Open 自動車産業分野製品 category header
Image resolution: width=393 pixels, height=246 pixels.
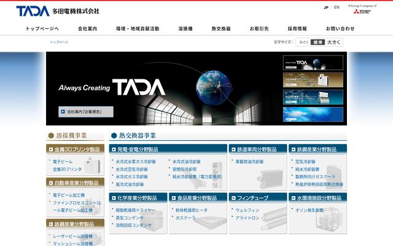(75, 183)
